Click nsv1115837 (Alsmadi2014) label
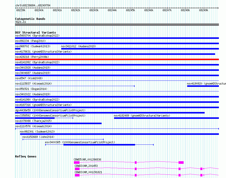This screenshot has width=226, height=178. tap(34, 84)
